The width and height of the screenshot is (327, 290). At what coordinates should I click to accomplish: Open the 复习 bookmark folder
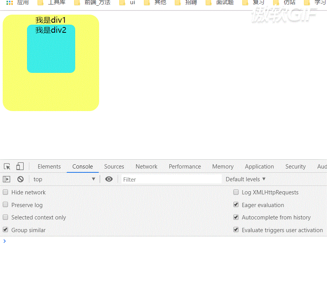253,2
